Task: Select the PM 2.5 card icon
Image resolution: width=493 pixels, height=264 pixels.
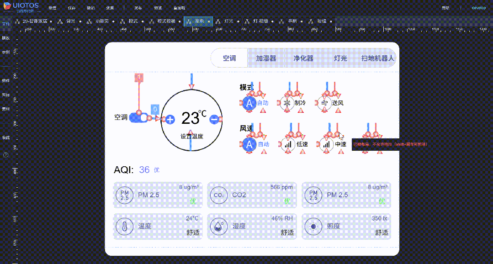Action: [x=124, y=195]
